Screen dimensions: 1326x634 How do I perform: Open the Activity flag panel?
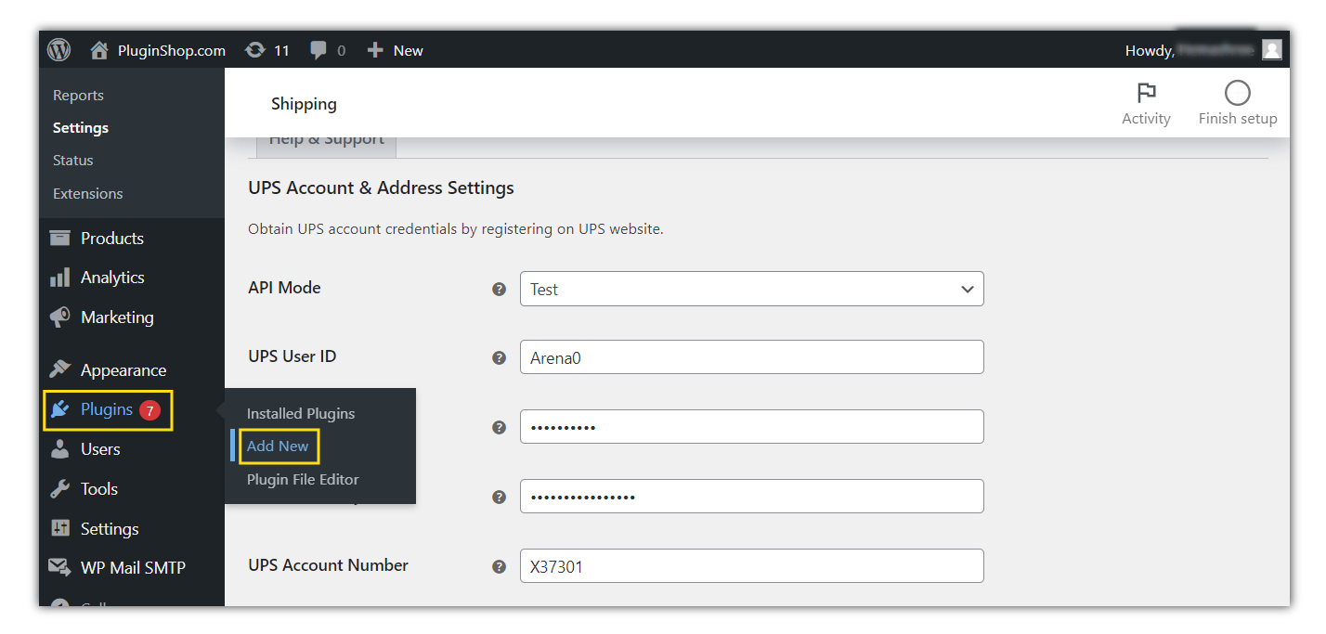tap(1146, 103)
